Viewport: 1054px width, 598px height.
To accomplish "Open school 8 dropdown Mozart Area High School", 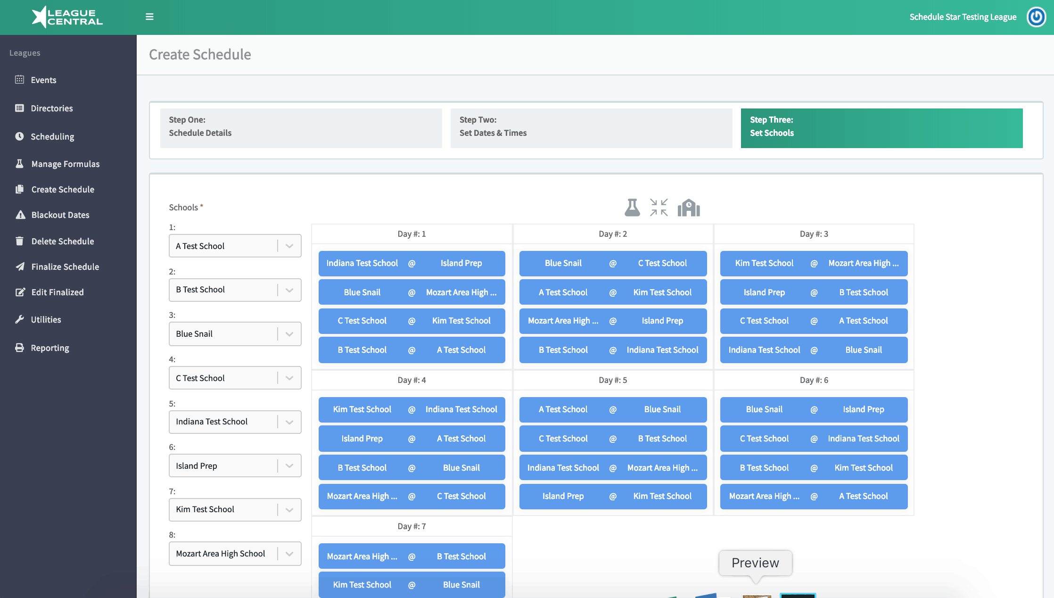I will pos(235,554).
